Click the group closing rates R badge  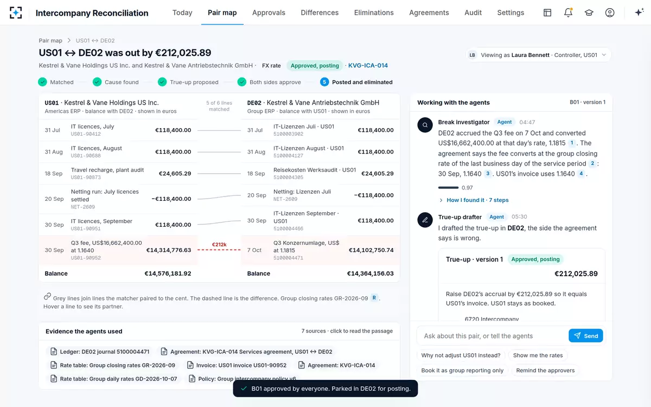374,297
